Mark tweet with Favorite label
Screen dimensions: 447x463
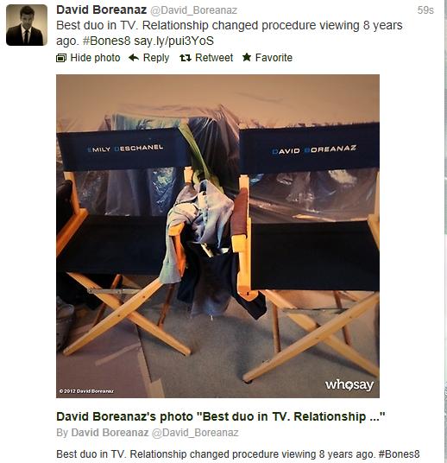tap(274, 58)
